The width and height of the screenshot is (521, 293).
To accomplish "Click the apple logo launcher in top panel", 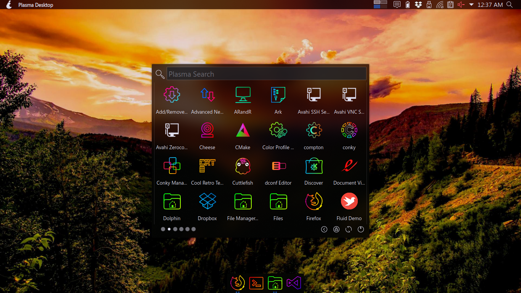I will (x=10, y=5).
